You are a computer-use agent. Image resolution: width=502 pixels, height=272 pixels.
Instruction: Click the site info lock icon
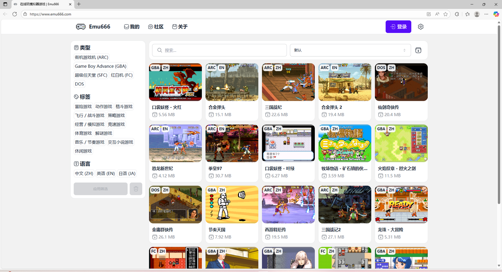coord(25,14)
